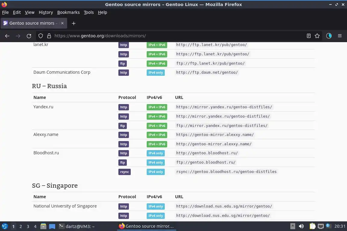Open ftp://mirror.yandex.ru/gentoo-distfiles/ link
The height and width of the screenshot is (231, 347).
222,125
